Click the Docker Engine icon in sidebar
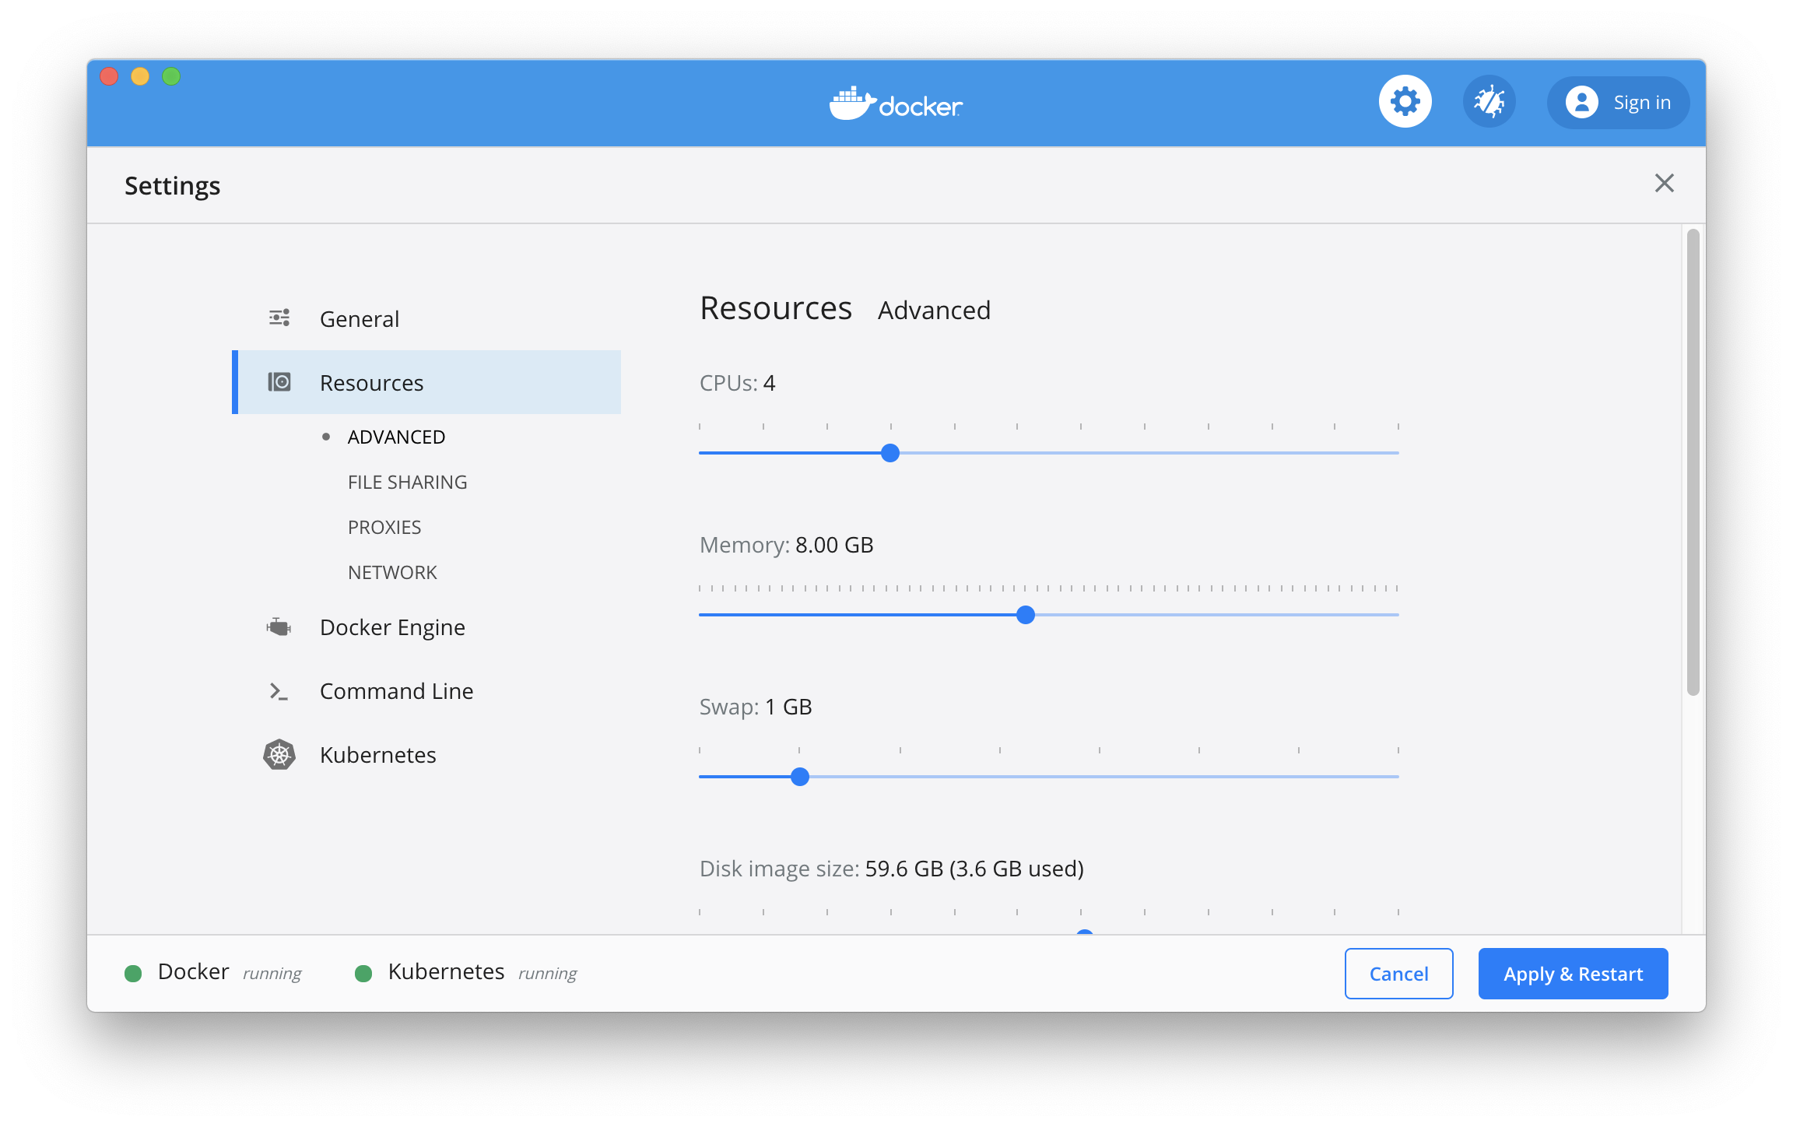The image size is (1793, 1127). 279,627
